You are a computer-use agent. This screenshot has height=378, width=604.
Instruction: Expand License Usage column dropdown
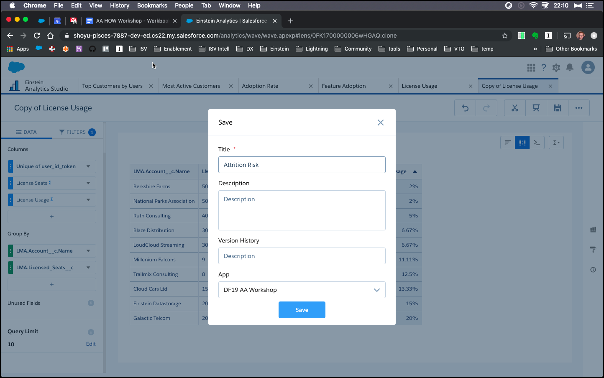click(x=88, y=200)
